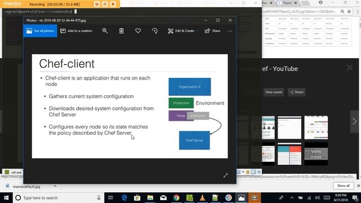
Task: Click the volume speaker tray icon
Action: point(318,198)
